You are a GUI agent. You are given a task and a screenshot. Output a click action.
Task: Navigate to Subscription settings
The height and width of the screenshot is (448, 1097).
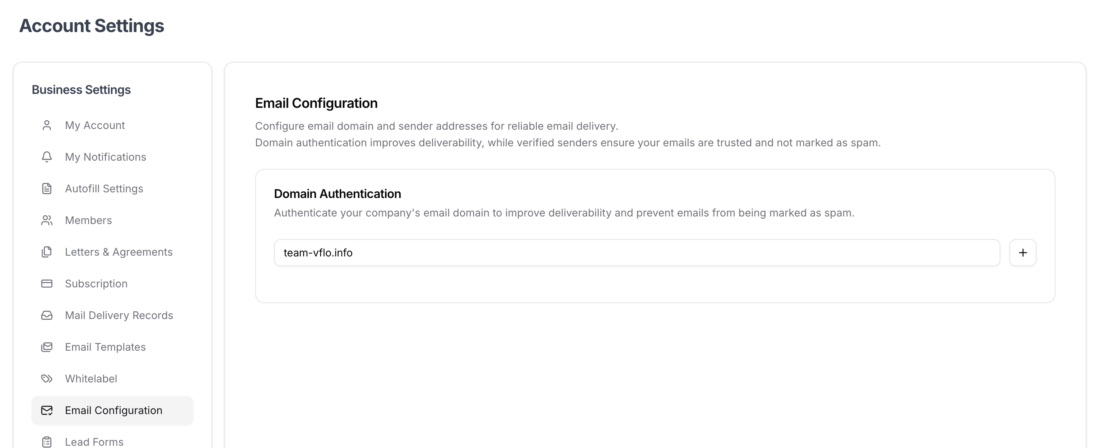pos(96,284)
